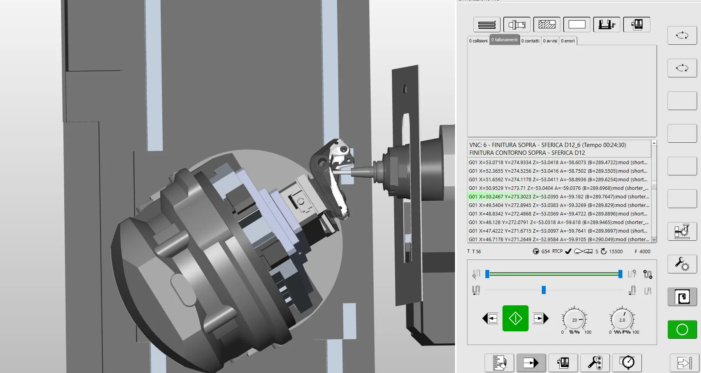Open the wrench with traffic light options
The width and height of the screenshot is (701, 373).
coord(595,363)
